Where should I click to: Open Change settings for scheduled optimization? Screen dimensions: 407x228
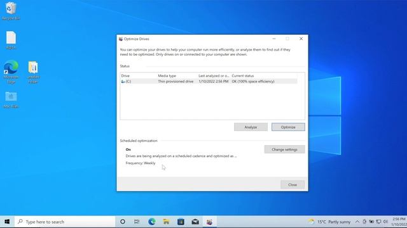coord(284,149)
